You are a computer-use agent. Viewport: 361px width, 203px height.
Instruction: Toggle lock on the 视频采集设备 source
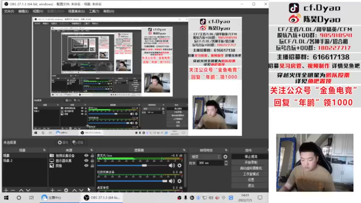pos(92,156)
